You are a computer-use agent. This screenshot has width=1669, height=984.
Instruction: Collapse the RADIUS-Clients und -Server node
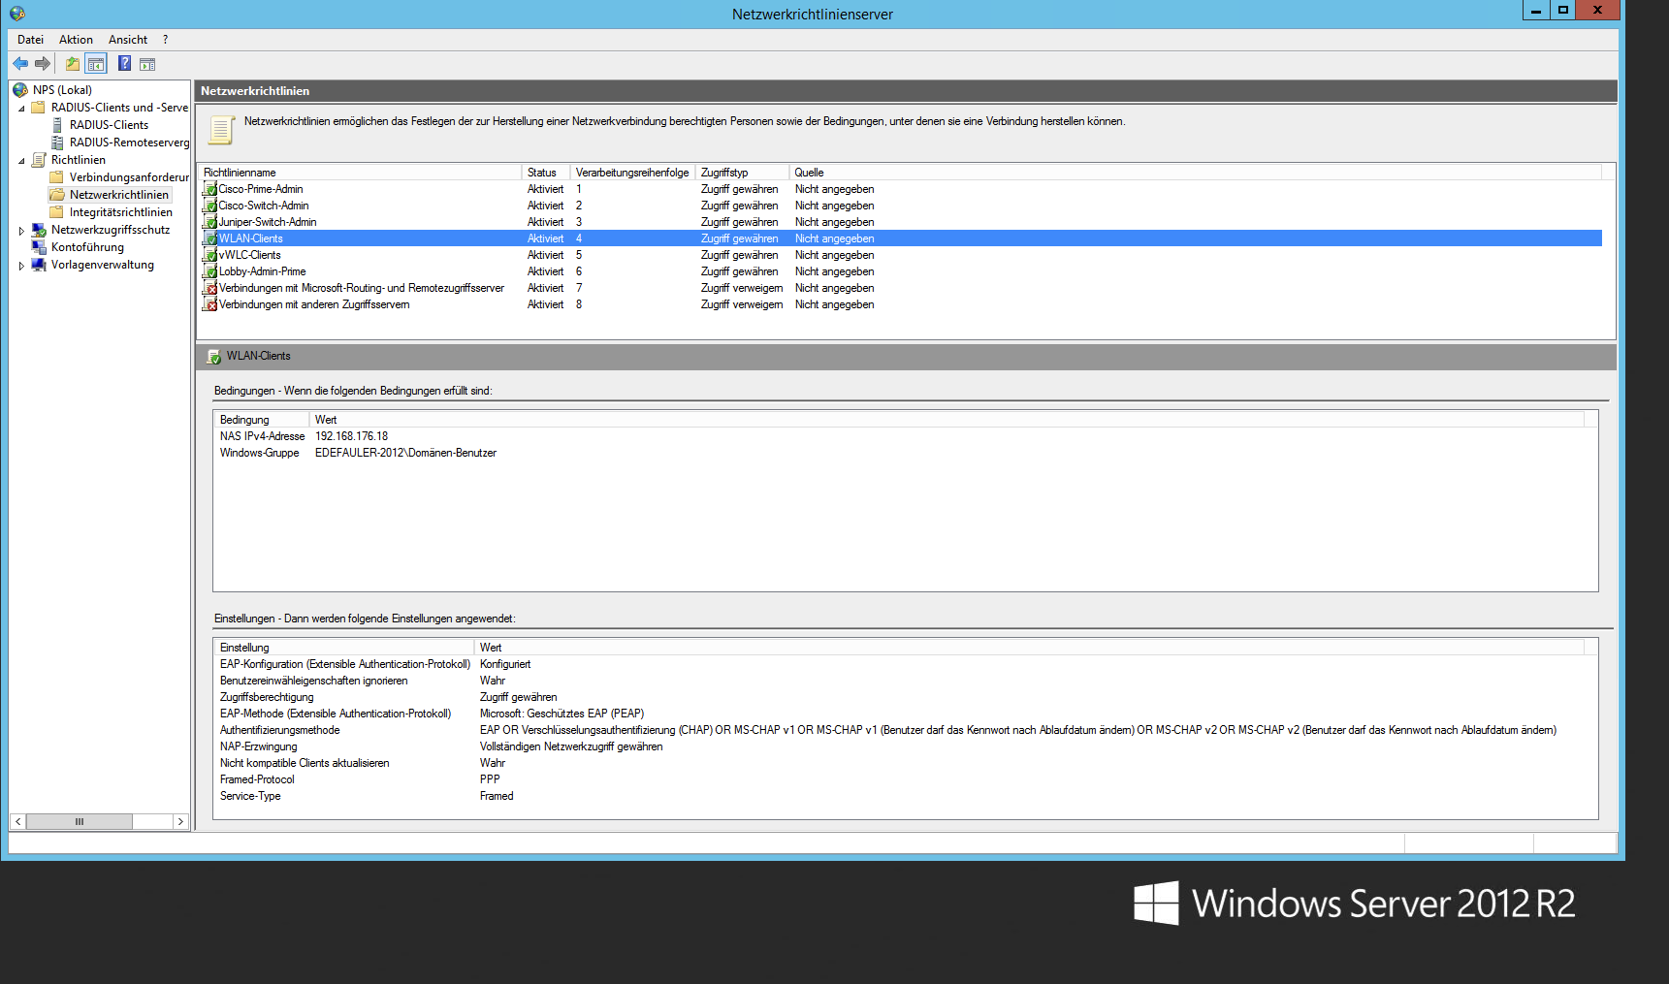point(21,109)
